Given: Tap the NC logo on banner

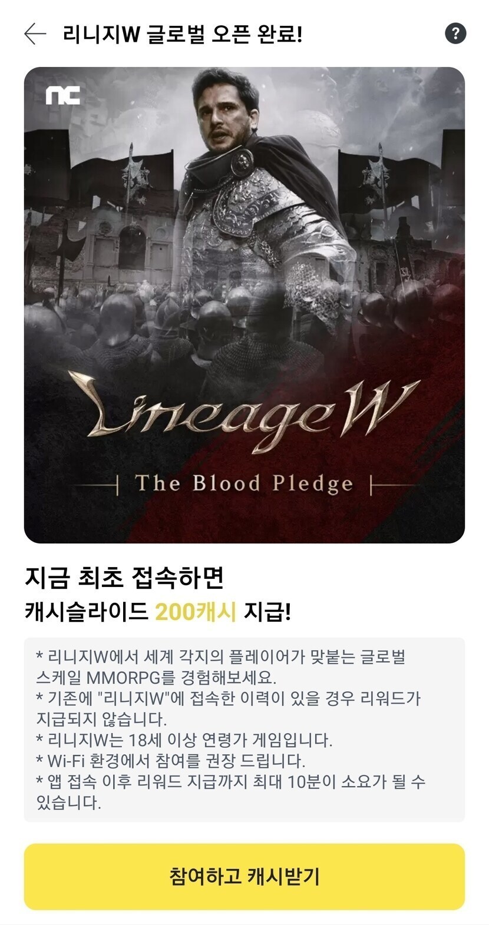Looking at the screenshot, I should (x=62, y=95).
